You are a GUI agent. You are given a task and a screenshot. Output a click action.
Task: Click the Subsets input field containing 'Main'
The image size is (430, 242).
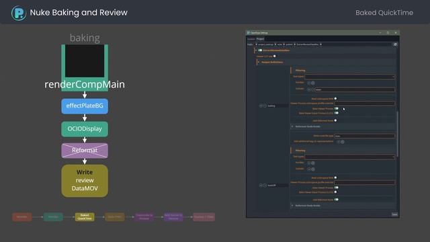[355, 89]
